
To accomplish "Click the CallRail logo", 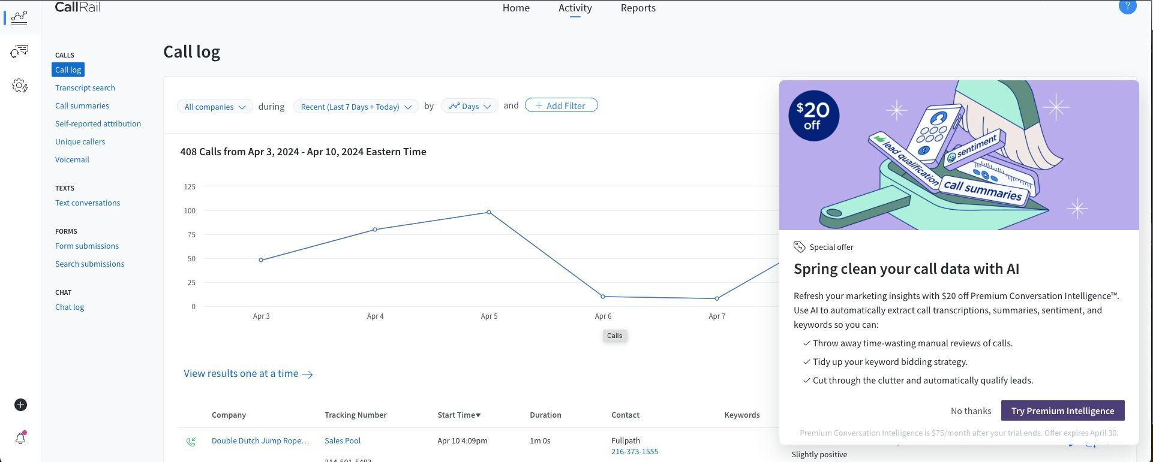I will coord(77,7).
